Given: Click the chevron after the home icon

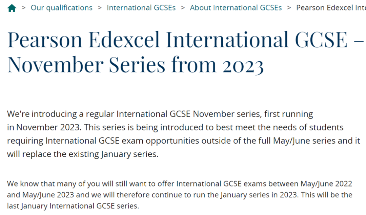Looking at the screenshot, I should tap(24, 8).
